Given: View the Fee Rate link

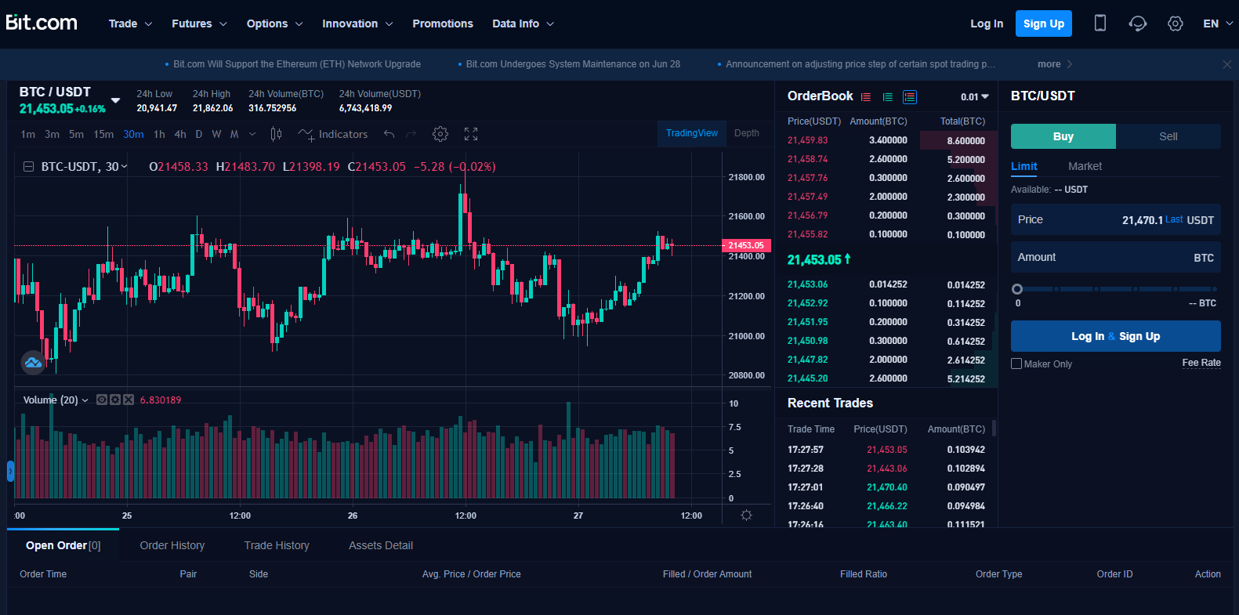Looking at the screenshot, I should [x=1201, y=363].
